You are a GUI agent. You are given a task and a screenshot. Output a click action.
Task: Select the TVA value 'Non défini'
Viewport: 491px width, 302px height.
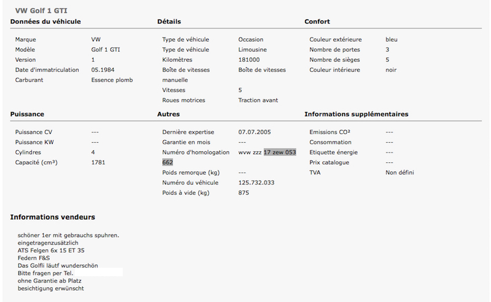[400, 173]
